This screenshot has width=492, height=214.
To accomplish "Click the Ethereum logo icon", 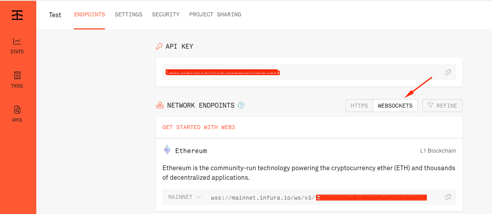I will coord(167,150).
